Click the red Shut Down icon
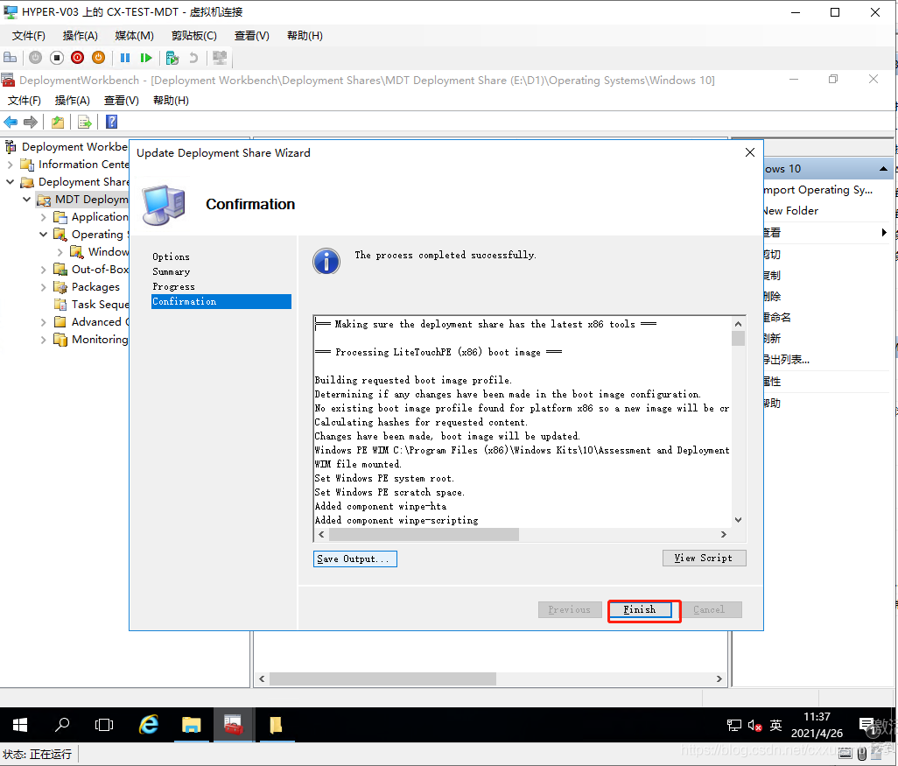The image size is (898, 766). point(77,57)
